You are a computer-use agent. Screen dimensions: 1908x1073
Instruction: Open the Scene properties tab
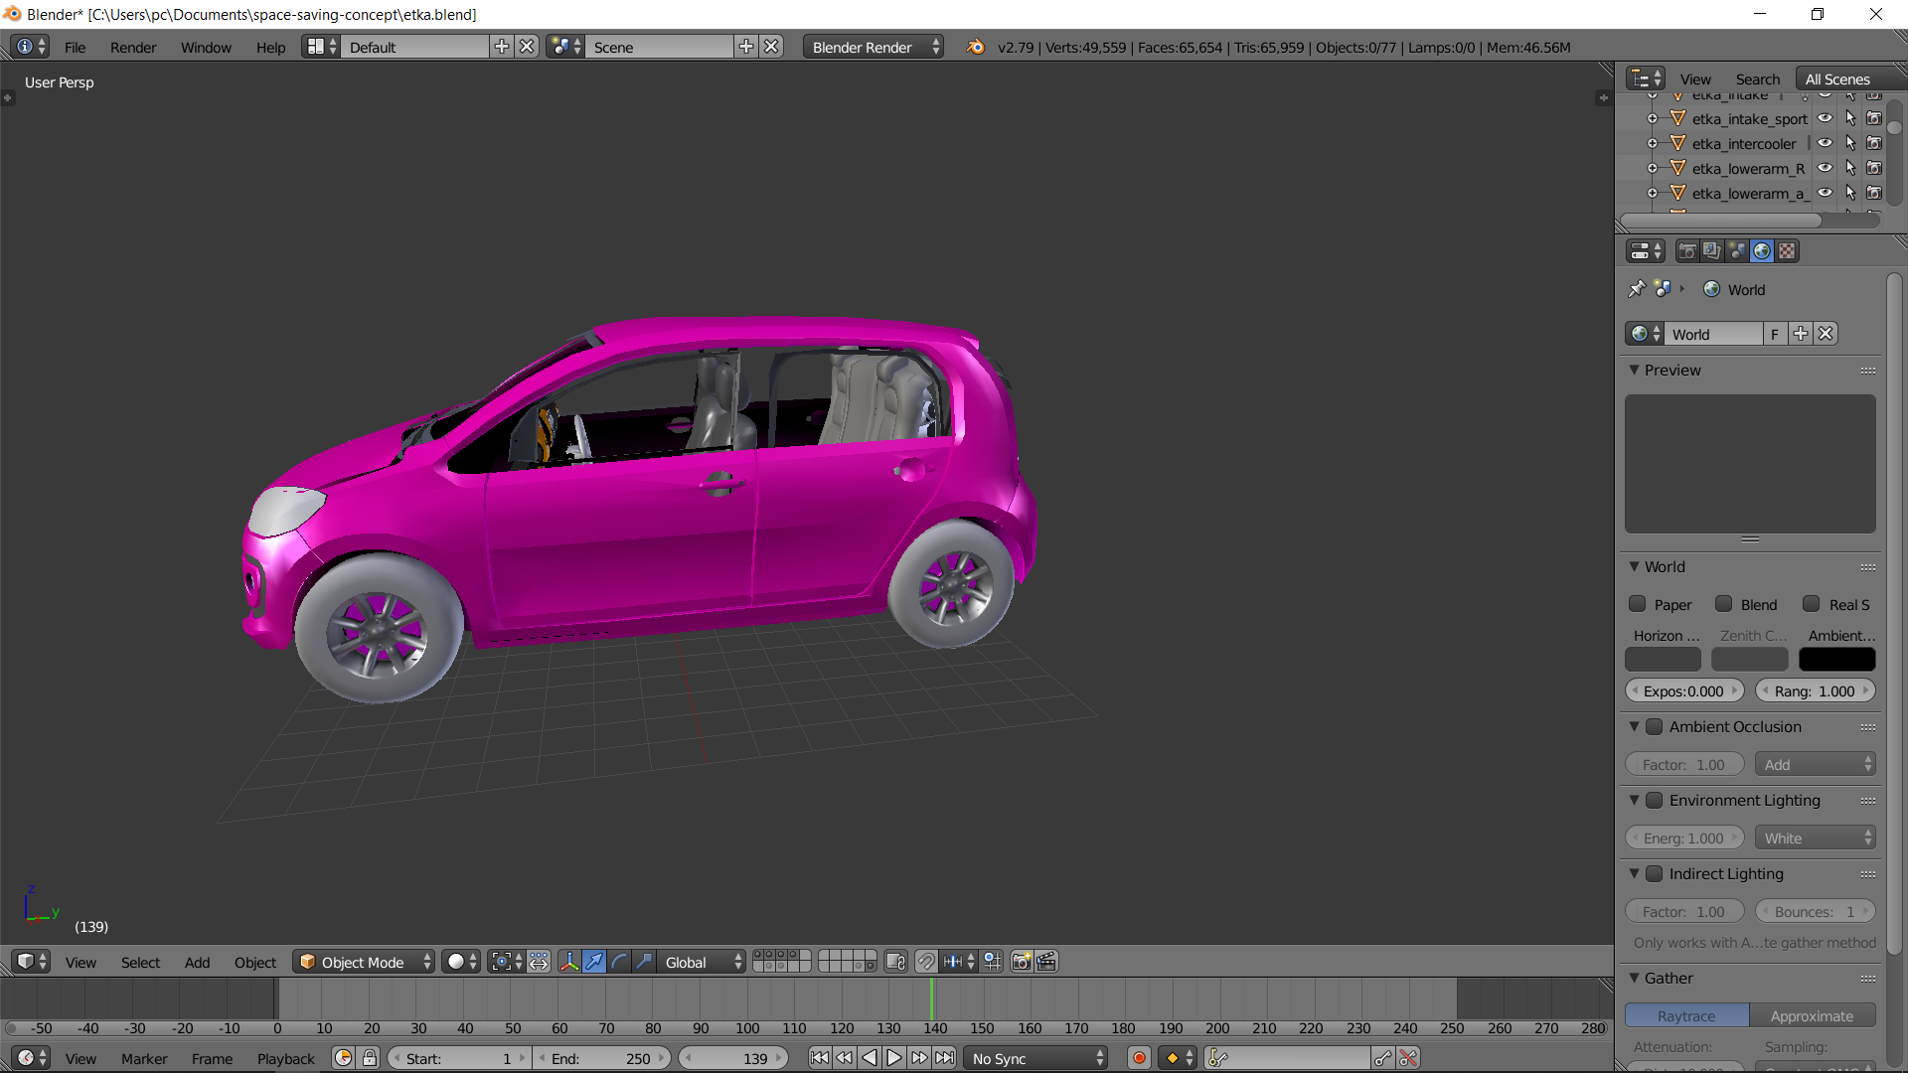[1737, 251]
